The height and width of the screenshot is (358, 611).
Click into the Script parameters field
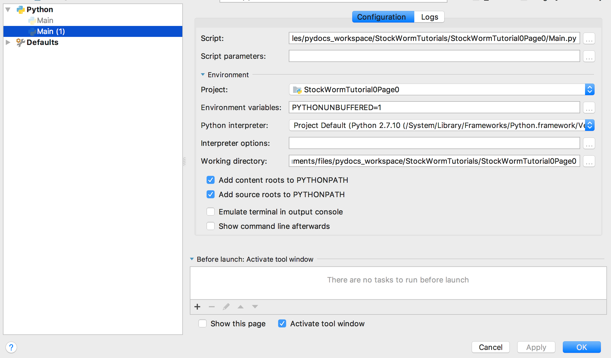[434, 56]
